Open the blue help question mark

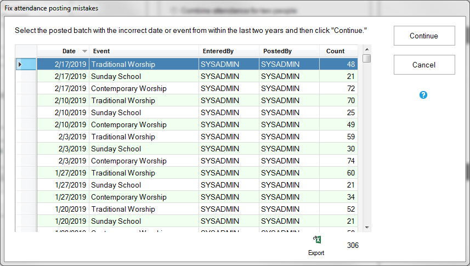tap(423, 95)
